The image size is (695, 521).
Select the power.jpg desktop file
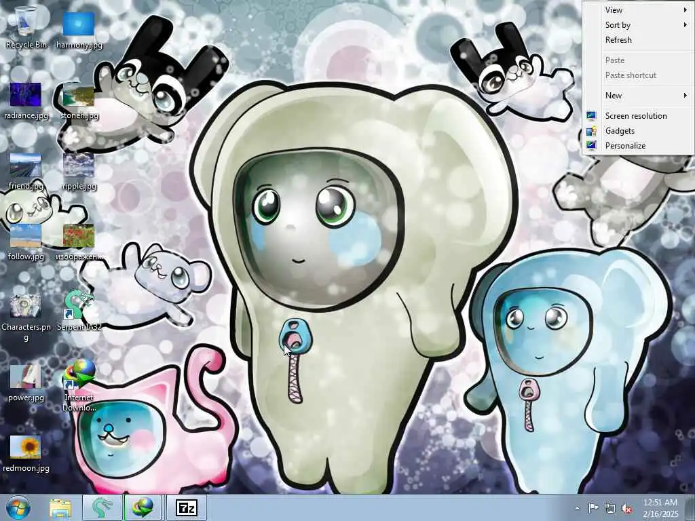coord(26,383)
